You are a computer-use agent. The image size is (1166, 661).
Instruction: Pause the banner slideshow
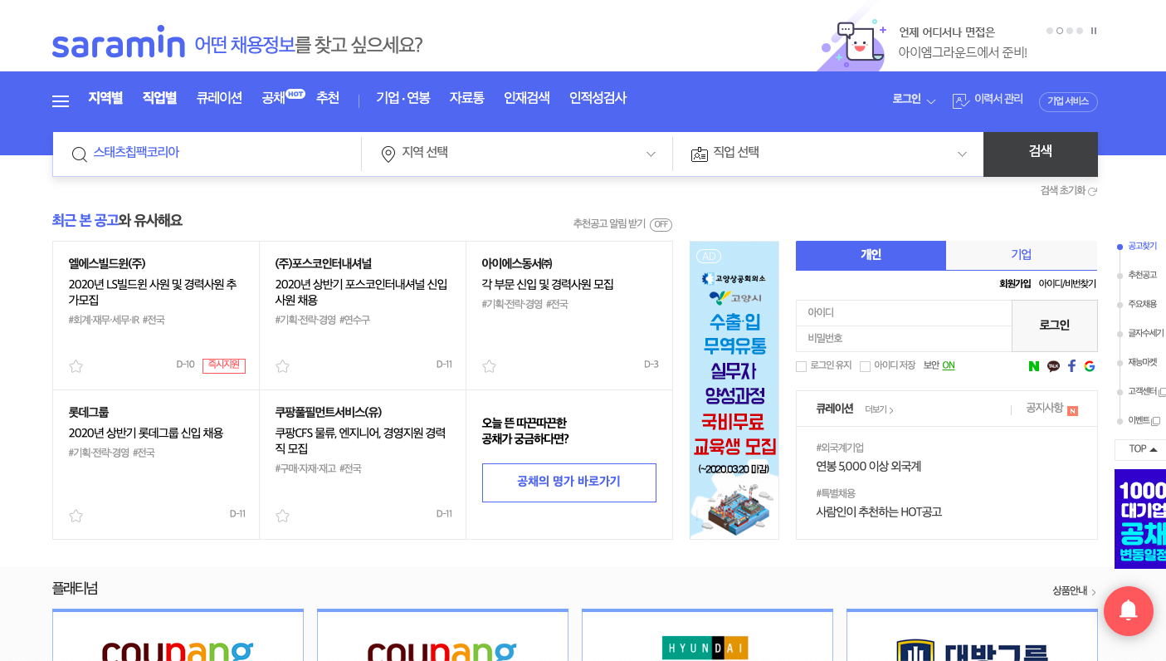coord(1094,31)
